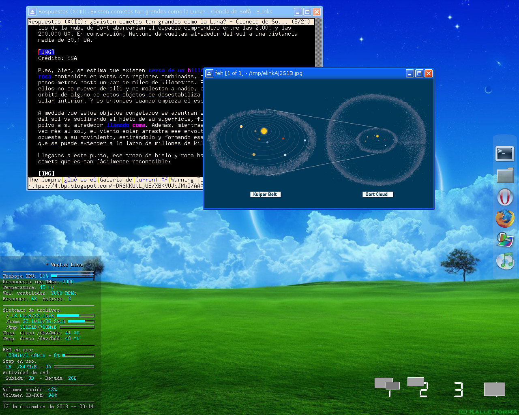Switch to 'Current Af' tab in ELinks

[152, 180]
